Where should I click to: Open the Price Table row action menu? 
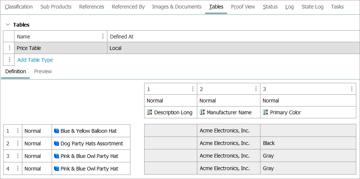click(x=10, y=48)
